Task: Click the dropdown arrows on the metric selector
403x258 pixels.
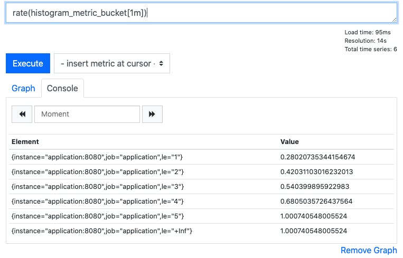Action: coord(161,63)
